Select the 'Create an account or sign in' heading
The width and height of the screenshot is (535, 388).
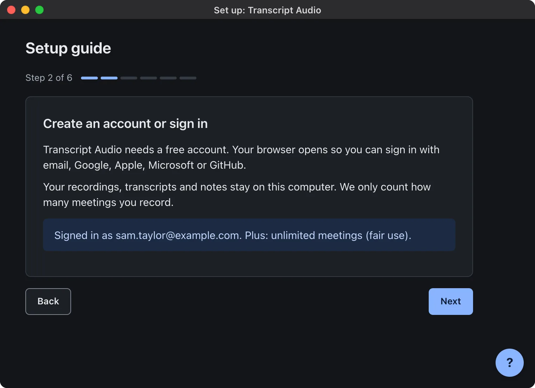[x=125, y=124]
